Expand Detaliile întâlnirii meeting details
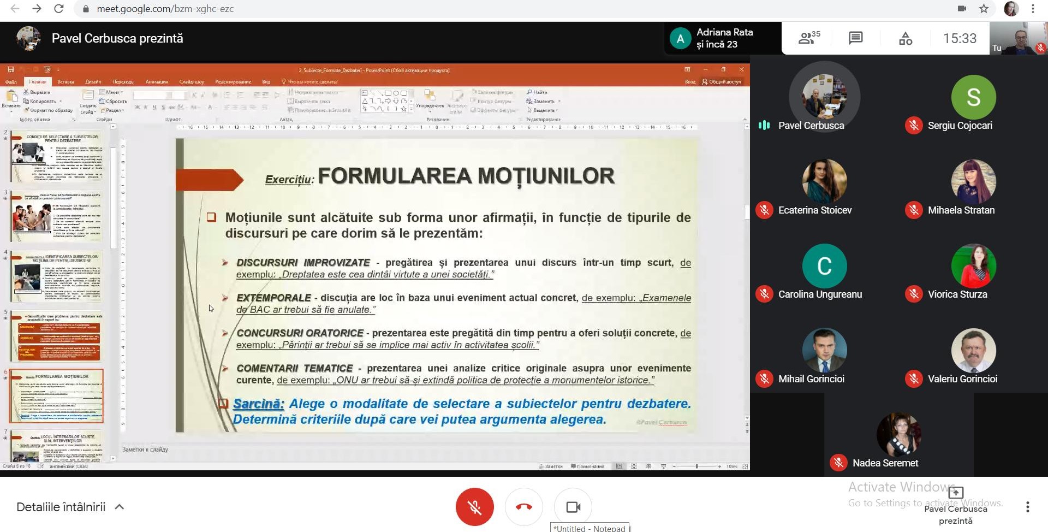The height and width of the screenshot is (532, 1048). (70, 507)
